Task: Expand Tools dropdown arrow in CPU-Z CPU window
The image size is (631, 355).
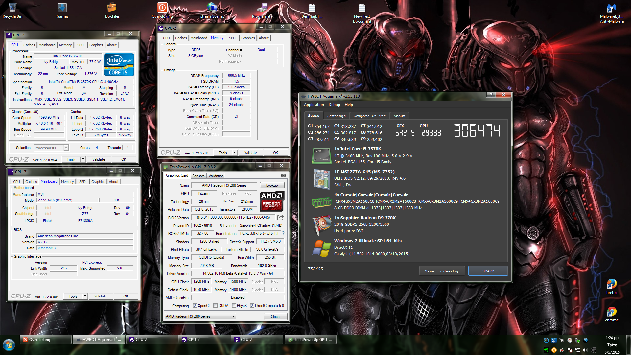Action: 83,159
